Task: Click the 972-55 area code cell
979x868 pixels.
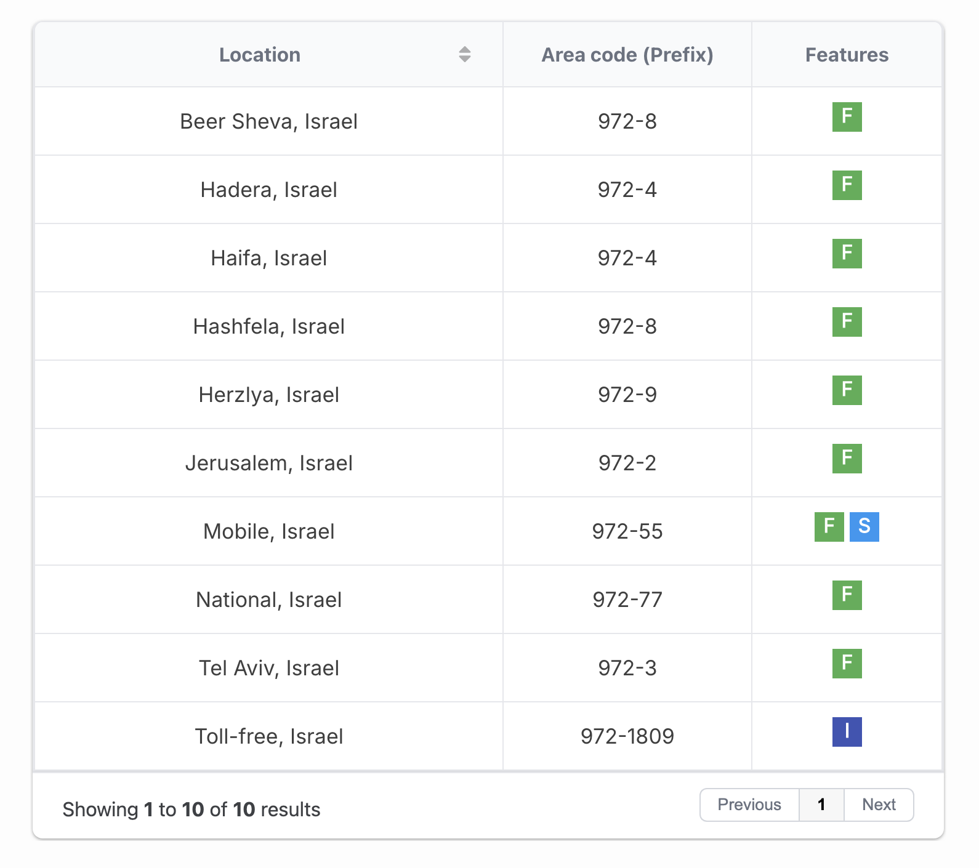Action: click(x=627, y=531)
